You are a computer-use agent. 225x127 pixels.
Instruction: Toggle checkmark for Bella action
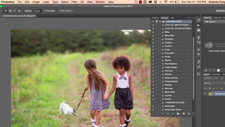tap(153, 32)
